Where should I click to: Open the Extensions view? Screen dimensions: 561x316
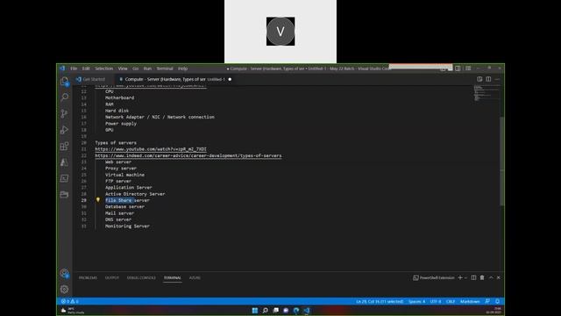click(64, 146)
